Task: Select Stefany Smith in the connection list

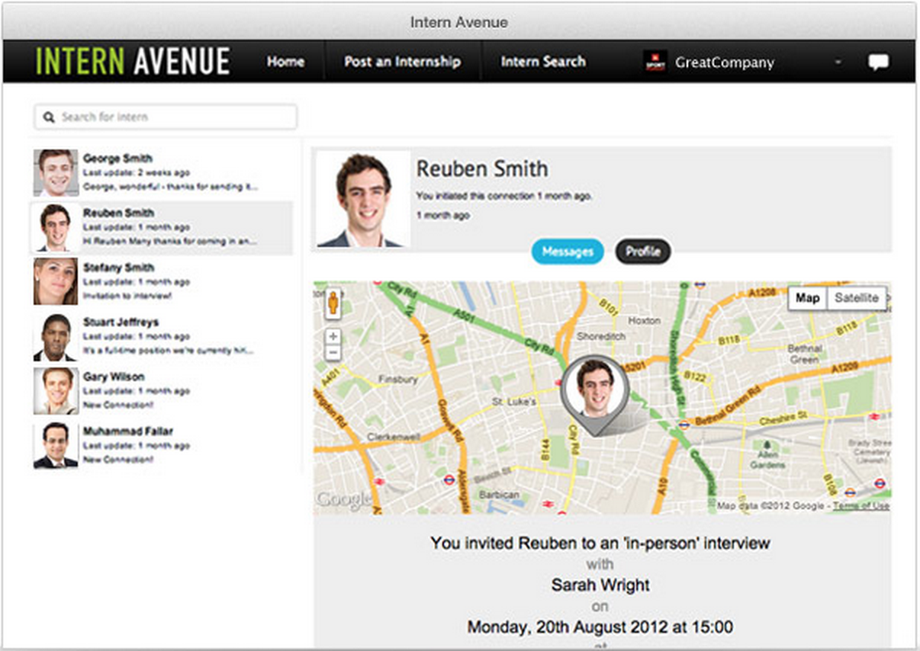Action: [162, 281]
